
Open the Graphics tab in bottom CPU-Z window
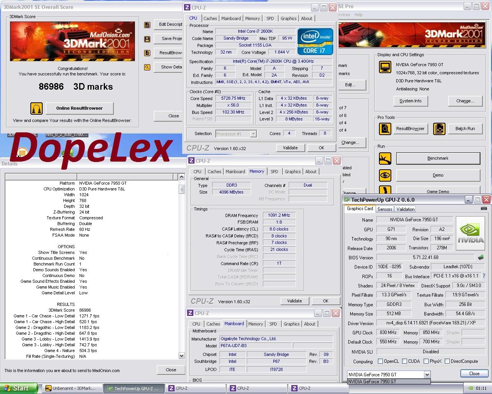point(291,324)
